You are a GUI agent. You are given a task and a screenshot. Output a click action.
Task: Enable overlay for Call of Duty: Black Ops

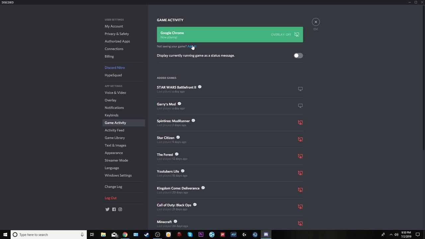click(x=300, y=206)
